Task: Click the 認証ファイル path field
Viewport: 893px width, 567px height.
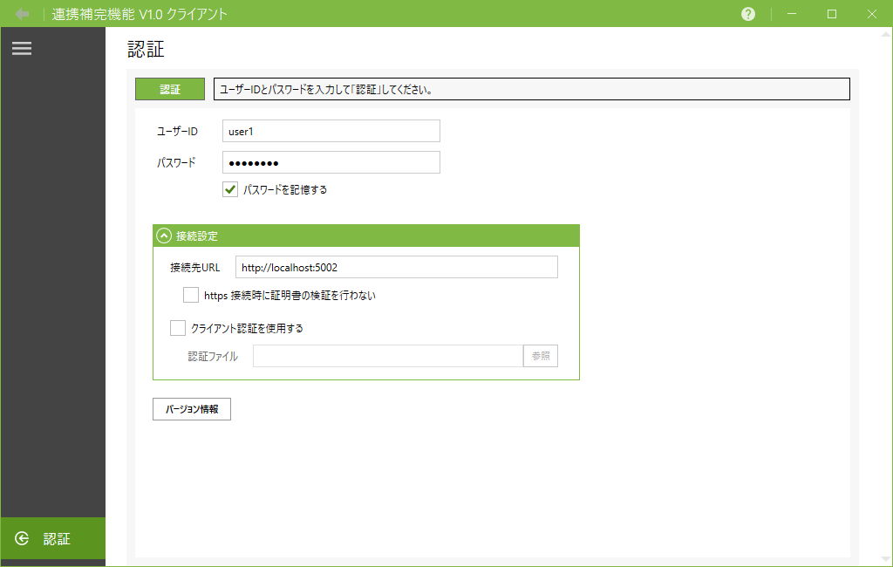Action: pyautogui.click(x=387, y=356)
